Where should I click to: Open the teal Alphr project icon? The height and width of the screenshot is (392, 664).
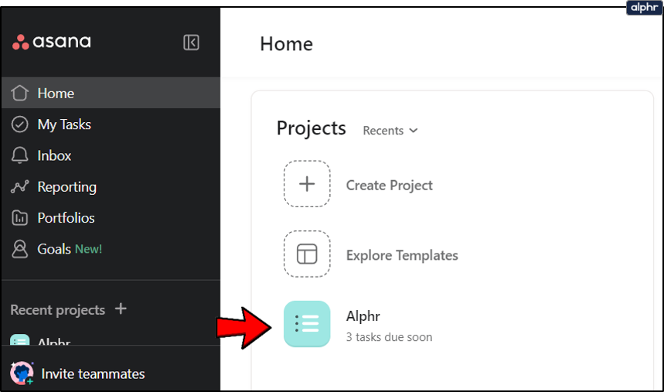pos(307,323)
